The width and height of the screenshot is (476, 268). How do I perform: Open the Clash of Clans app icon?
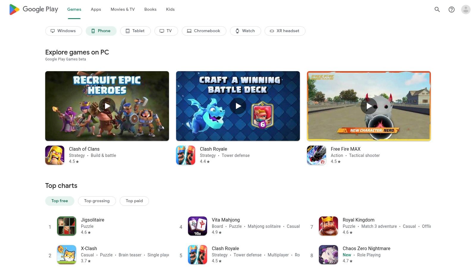click(55, 155)
